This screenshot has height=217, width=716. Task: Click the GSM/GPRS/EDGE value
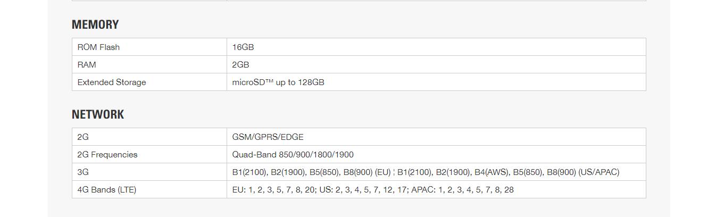(268, 137)
